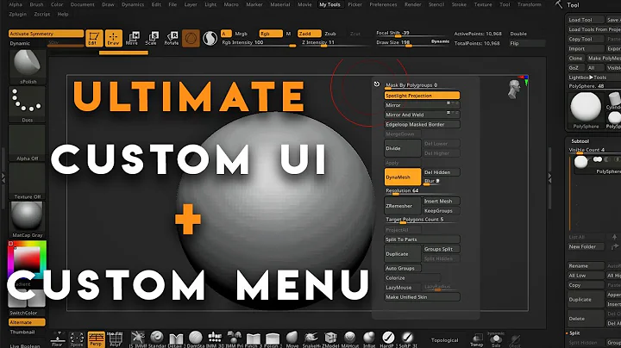Open the MatCap Gray material selector

(x=27, y=220)
